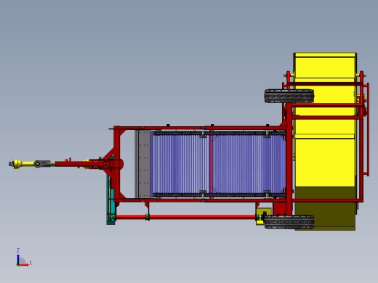Select the lower rubber tire
The image size is (378, 283).
point(289,221)
